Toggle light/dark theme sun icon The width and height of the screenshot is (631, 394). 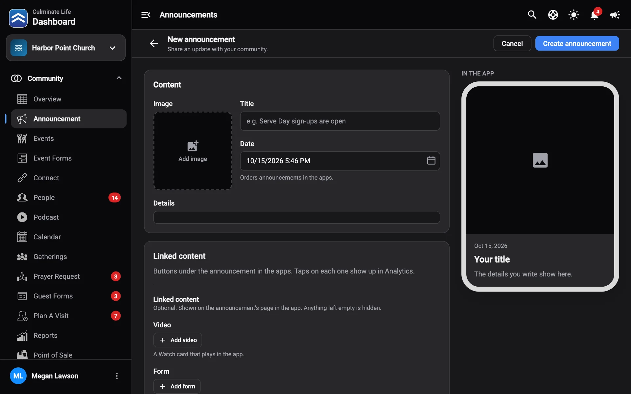coord(573,15)
